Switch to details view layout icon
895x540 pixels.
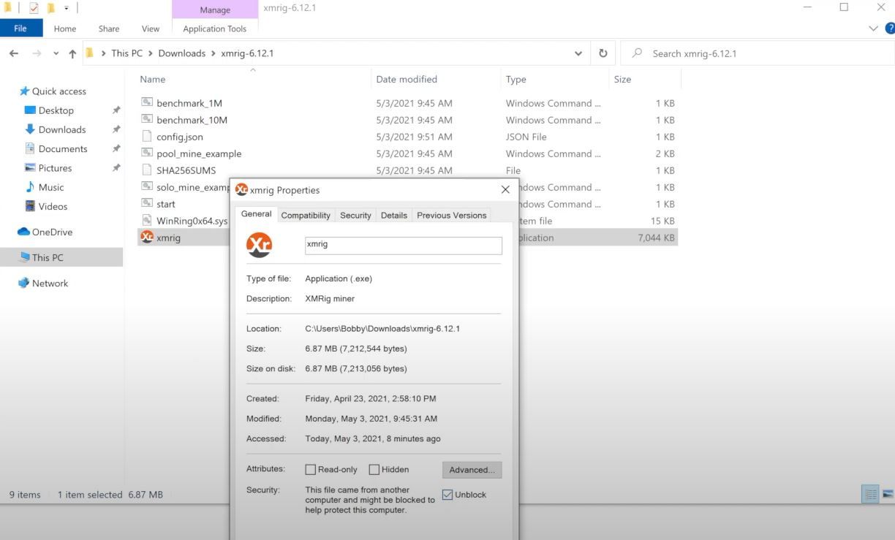point(870,494)
